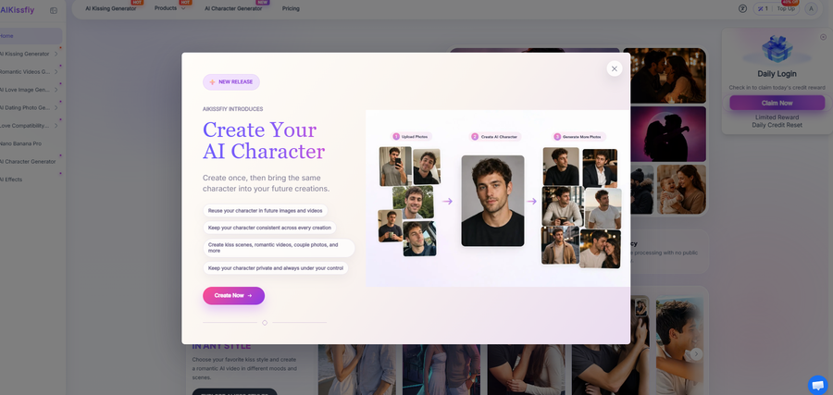This screenshot has height=395, width=833.
Task: Click the credits balance wand icon
Action: [760, 8]
